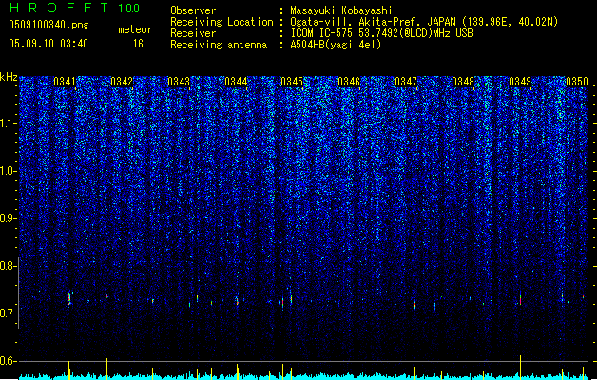Click the 'meteor' label
Screen dimensions: 598x380
pos(135,29)
